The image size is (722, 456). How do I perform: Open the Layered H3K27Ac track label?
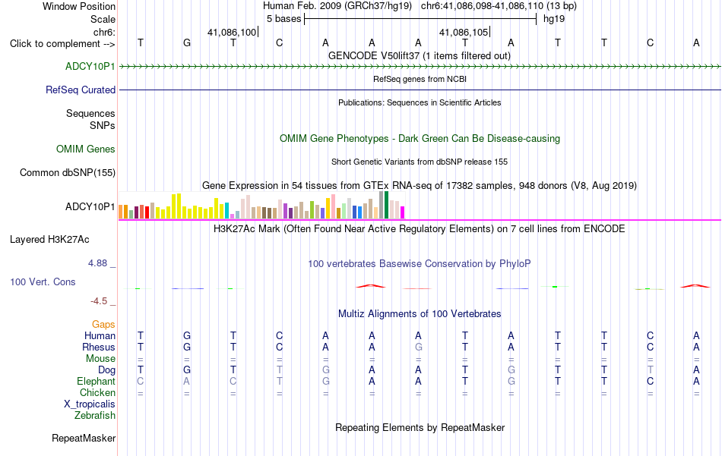[x=49, y=240]
